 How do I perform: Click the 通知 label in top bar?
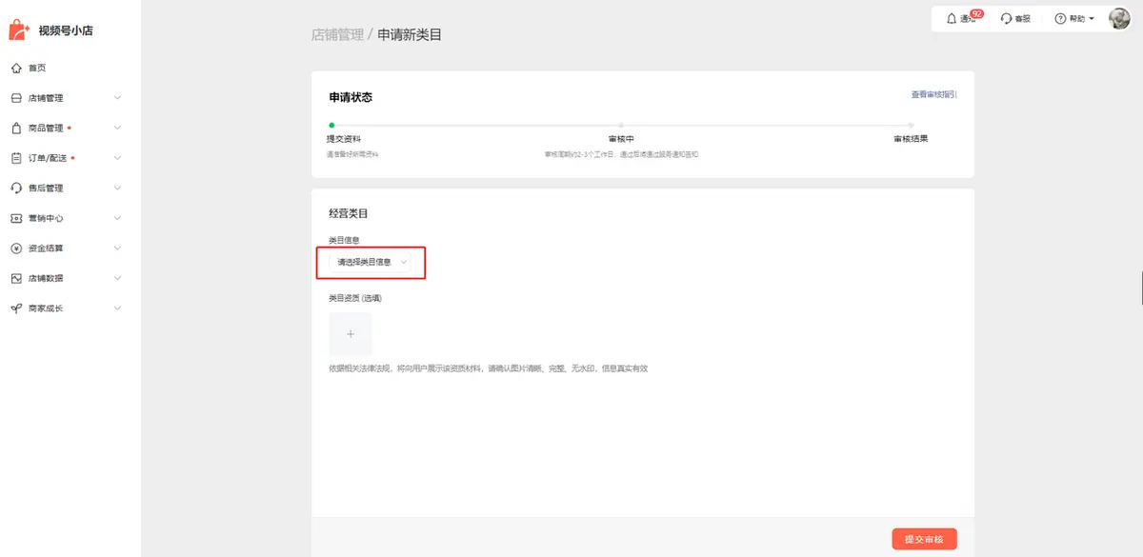point(968,19)
